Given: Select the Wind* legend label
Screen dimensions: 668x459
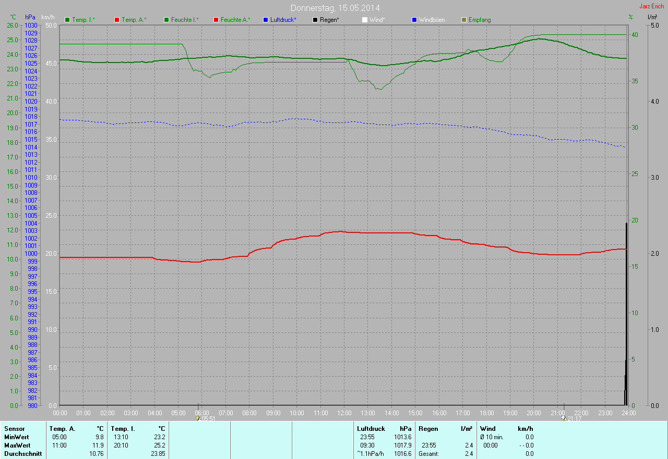Looking at the screenshot, I should [377, 20].
